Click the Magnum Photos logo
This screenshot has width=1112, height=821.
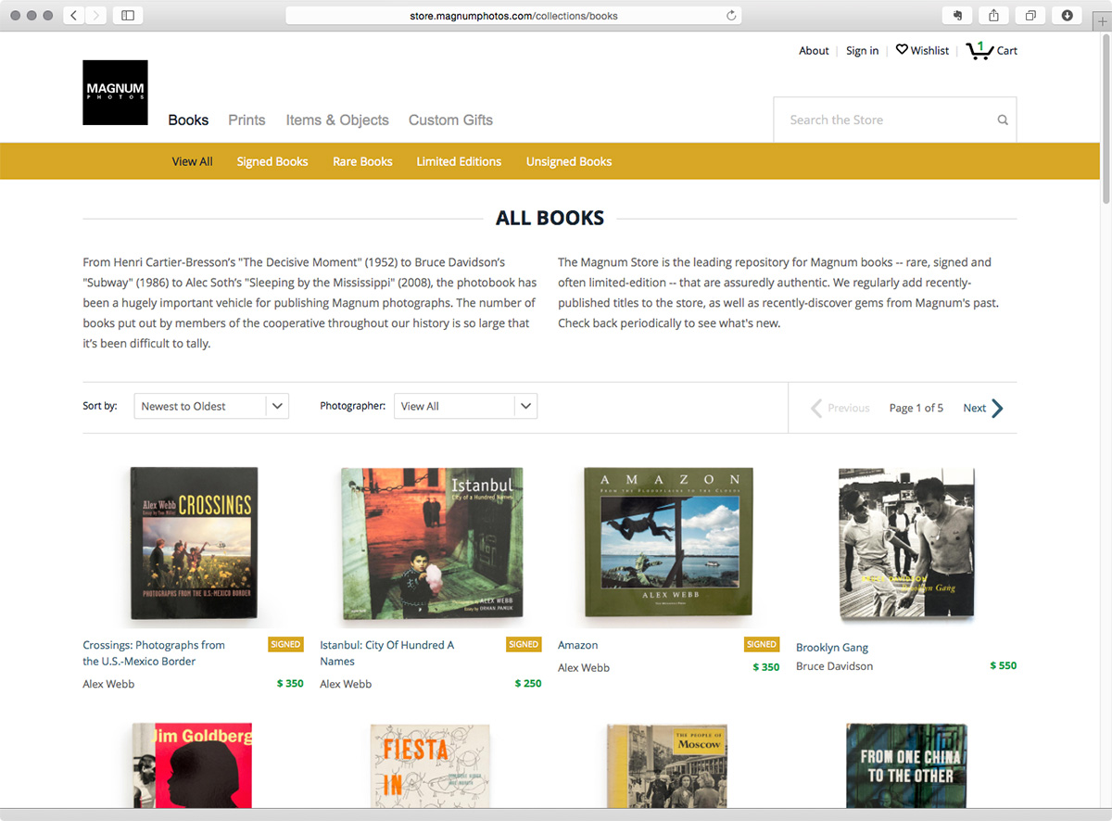tap(115, 93)
